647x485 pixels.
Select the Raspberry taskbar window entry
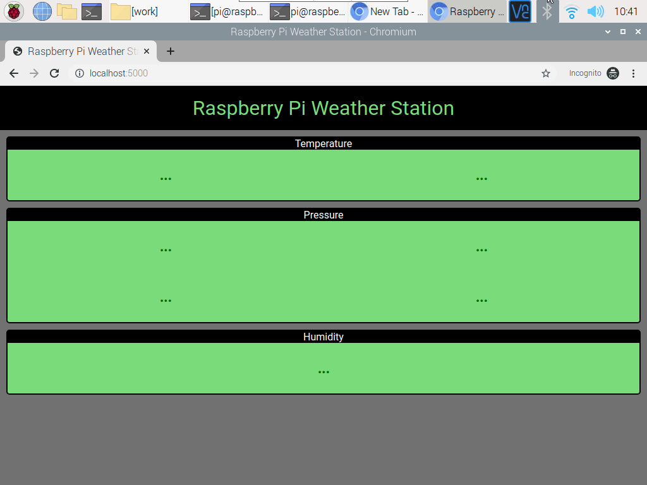point(467,11)
